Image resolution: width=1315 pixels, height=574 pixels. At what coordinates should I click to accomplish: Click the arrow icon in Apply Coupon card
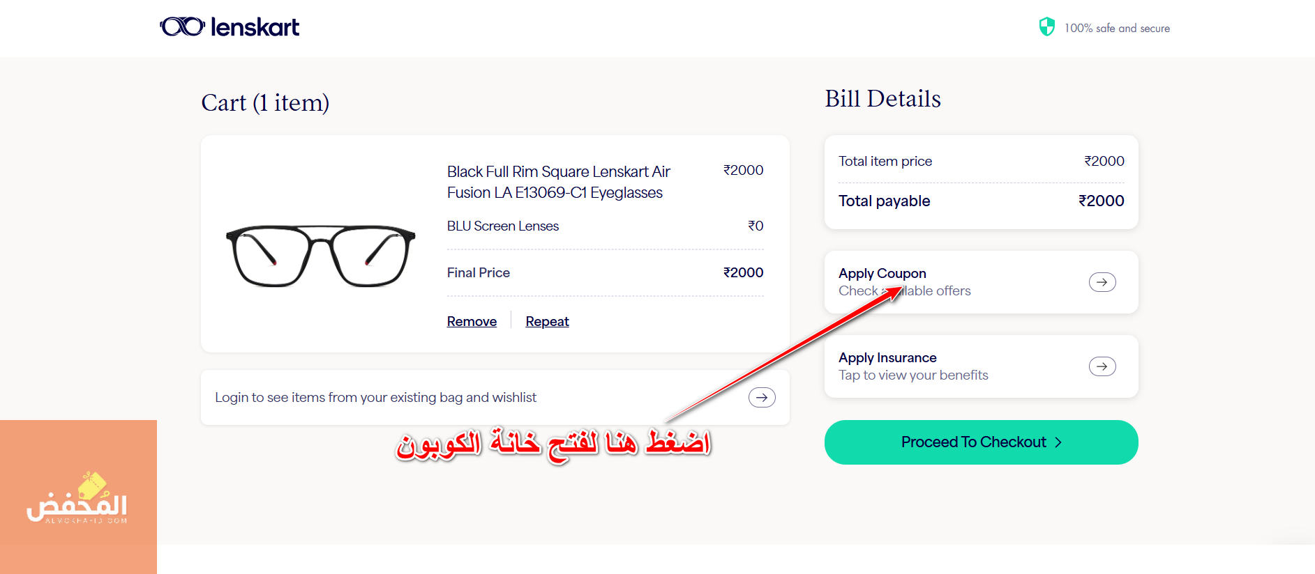pos(1102,282)
